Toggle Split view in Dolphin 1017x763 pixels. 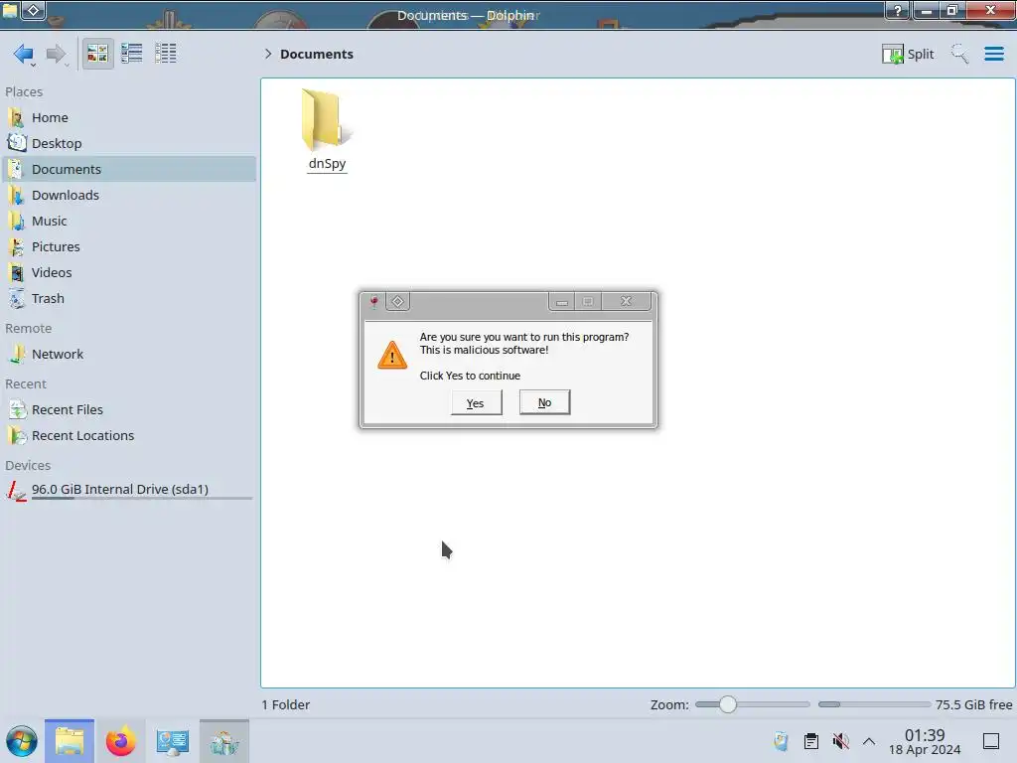pyautogui.click(x=908, y=54)
